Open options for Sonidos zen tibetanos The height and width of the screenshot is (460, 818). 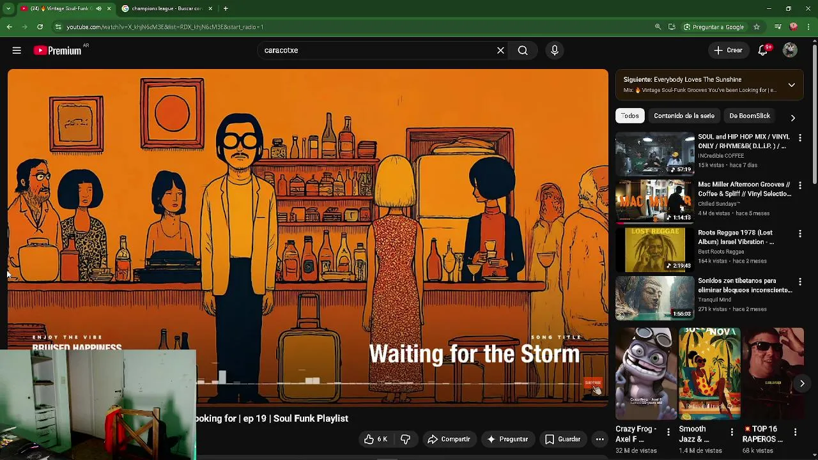point(799,282)
